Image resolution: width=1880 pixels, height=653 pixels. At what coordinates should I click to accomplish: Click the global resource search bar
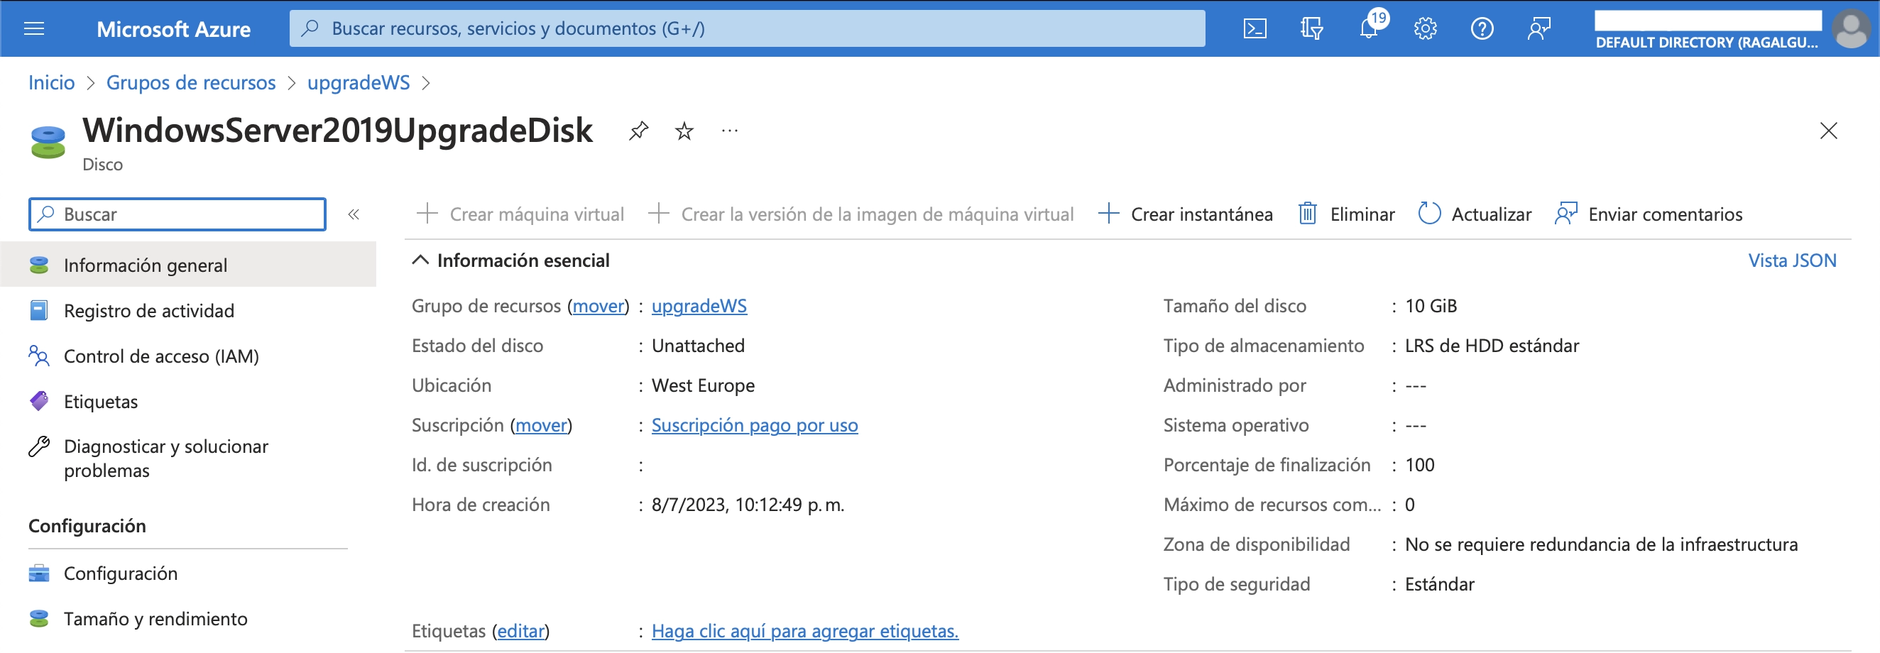tap(748, 28)
